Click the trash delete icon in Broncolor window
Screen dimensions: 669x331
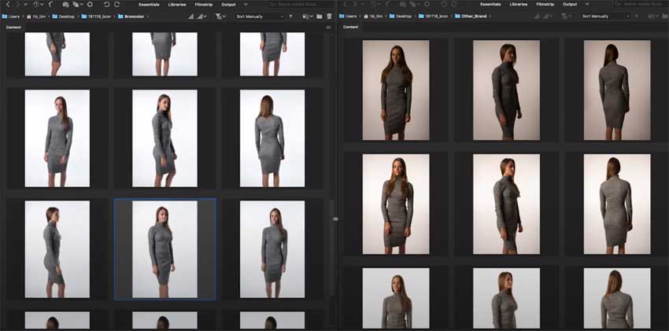[x=329, y=17]
